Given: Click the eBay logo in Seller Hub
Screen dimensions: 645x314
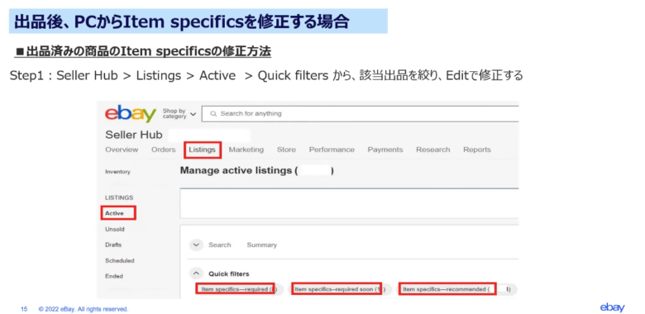Looking at the screenshot, I should coord(131,113).
